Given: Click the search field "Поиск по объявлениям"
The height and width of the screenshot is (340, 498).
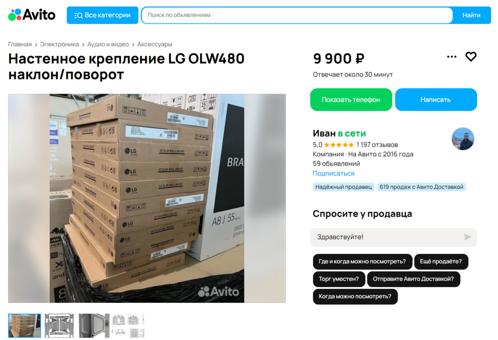Looking at the screenshot, I should point(297,15).
